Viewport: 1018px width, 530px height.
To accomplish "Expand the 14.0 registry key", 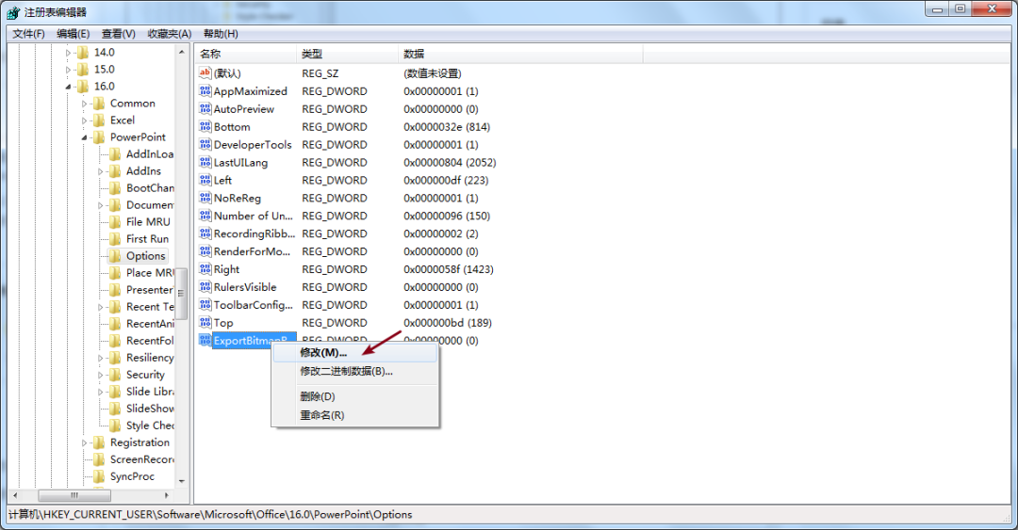I will click(x=68, y=53).
